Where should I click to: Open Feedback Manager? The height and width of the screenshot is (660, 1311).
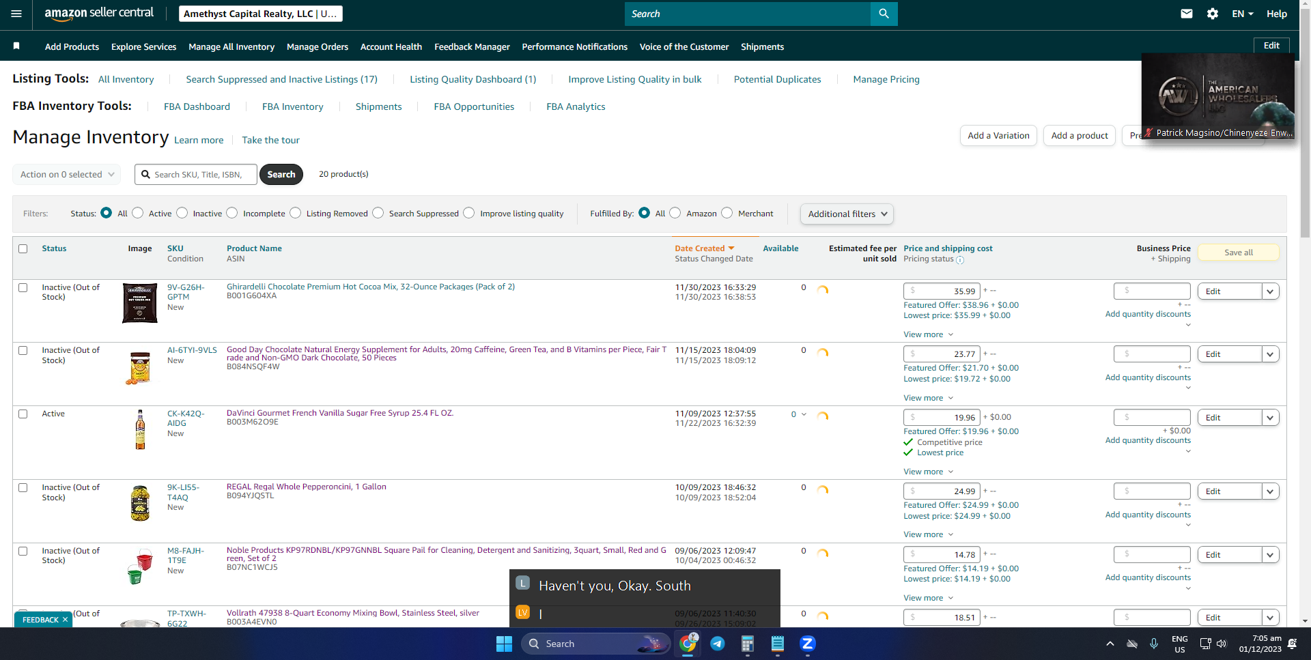472,46
